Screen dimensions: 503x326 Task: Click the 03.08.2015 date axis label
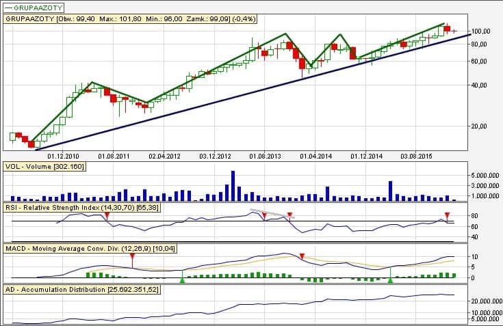(x=416, y=156)
